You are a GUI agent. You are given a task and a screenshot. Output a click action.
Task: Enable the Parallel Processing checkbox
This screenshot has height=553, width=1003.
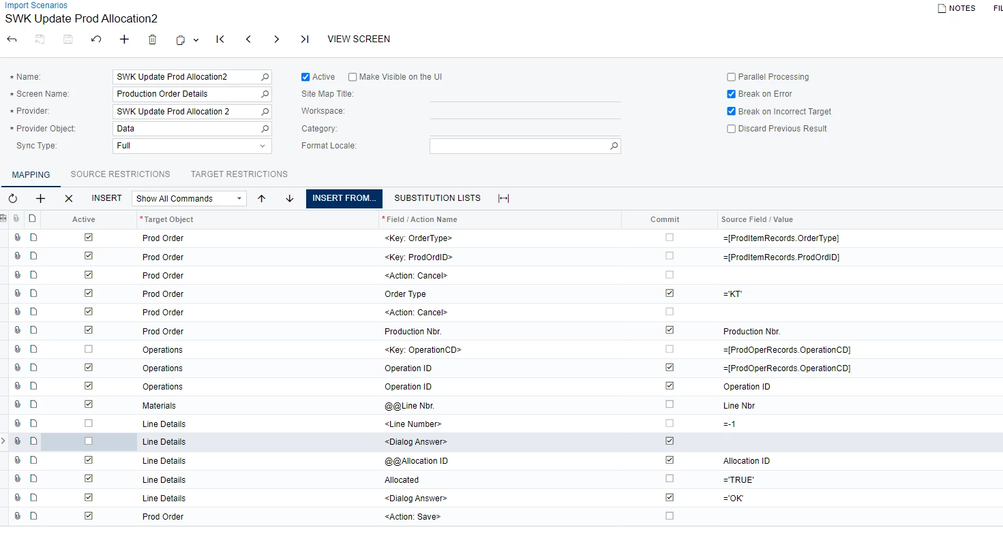(x=731, y=76)
